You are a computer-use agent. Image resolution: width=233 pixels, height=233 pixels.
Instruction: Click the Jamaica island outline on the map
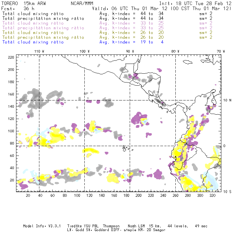188,62
